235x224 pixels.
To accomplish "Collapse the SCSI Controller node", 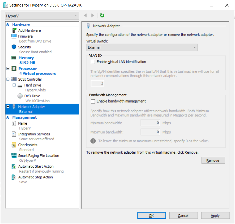I will point(8,79).
